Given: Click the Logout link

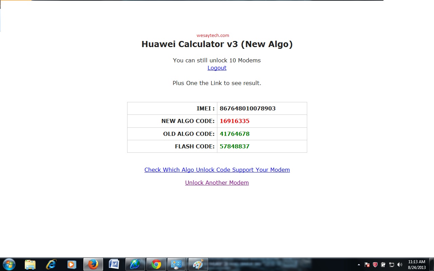Looking at the screenshot, I should tap(217, 68).
